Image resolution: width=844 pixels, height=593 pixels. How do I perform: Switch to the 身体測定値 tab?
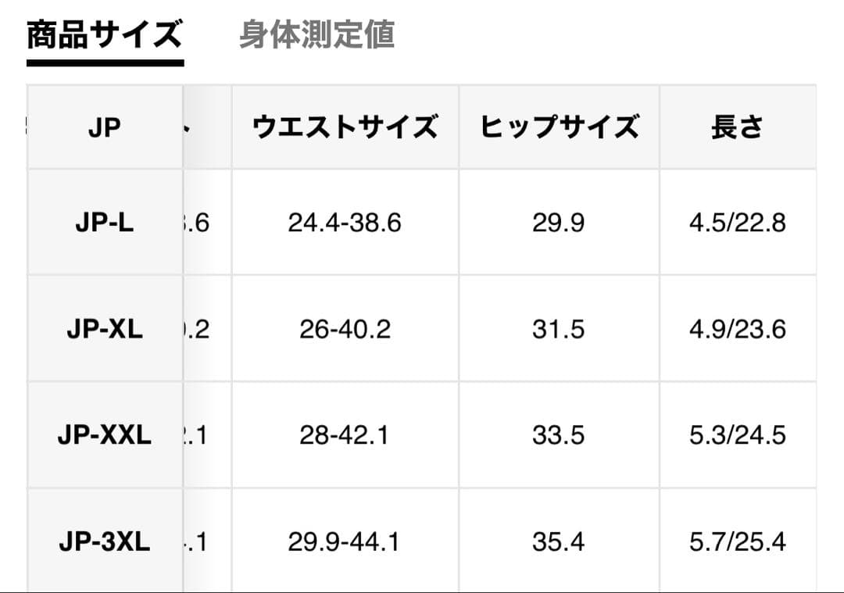point(316,35)
